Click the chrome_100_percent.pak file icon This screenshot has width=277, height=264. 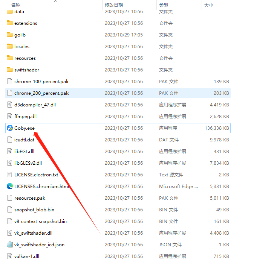tap(10, 81)
